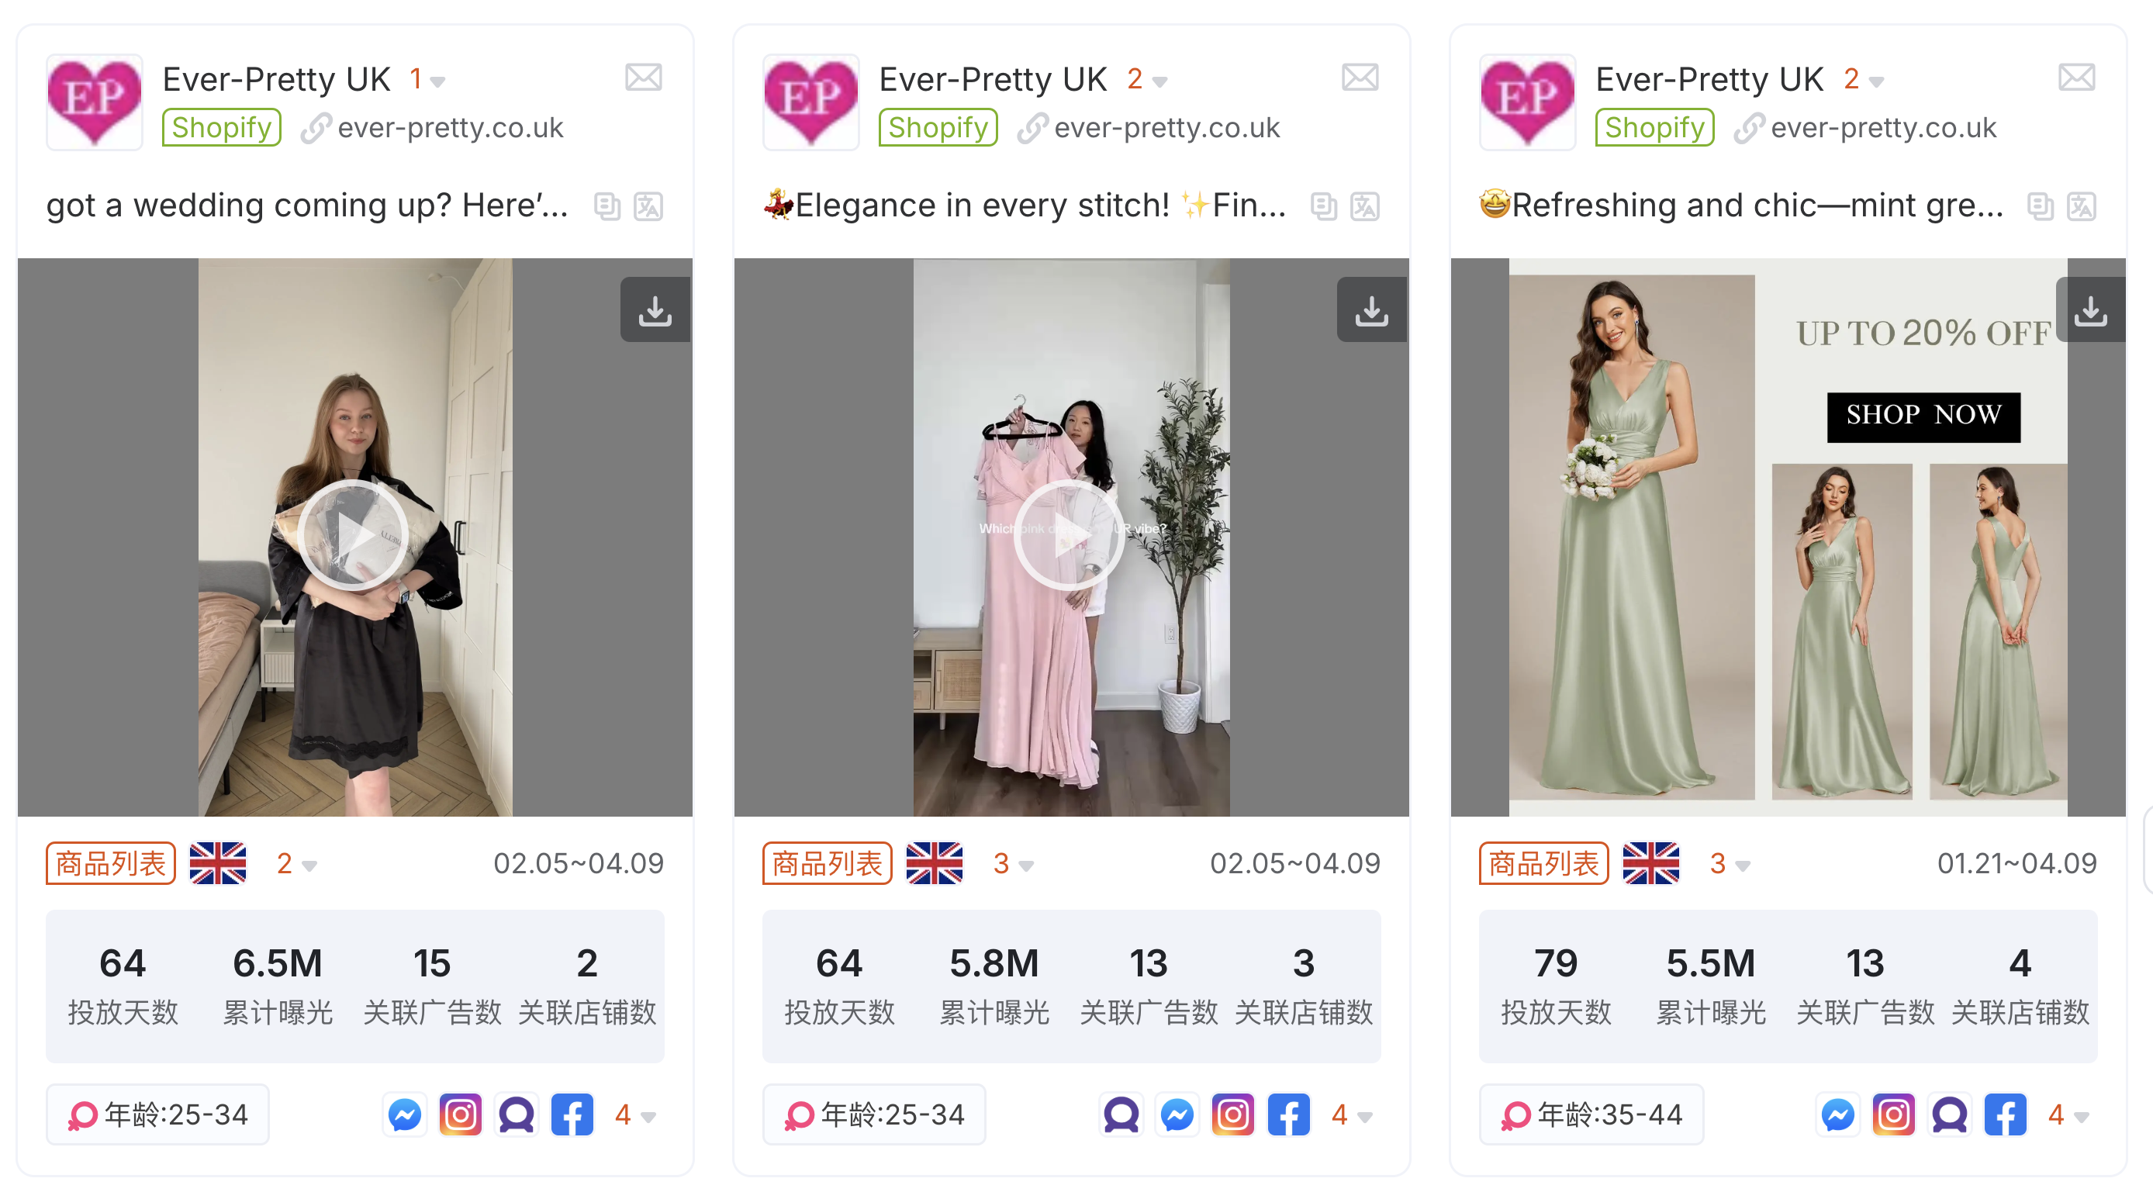Screen dimensions: 2153x1199
Task: Click the Messenger icon on second ad card
Action: pyautogui.click(x=1177, y=1114)
